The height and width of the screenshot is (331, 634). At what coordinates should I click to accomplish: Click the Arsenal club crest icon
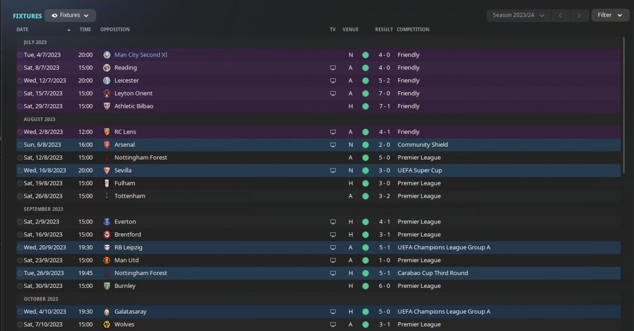tap(107, 145)
